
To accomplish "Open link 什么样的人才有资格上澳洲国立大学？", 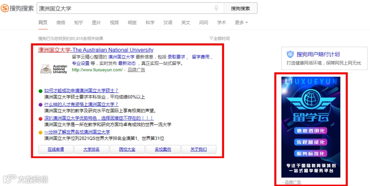I will 82,105.
